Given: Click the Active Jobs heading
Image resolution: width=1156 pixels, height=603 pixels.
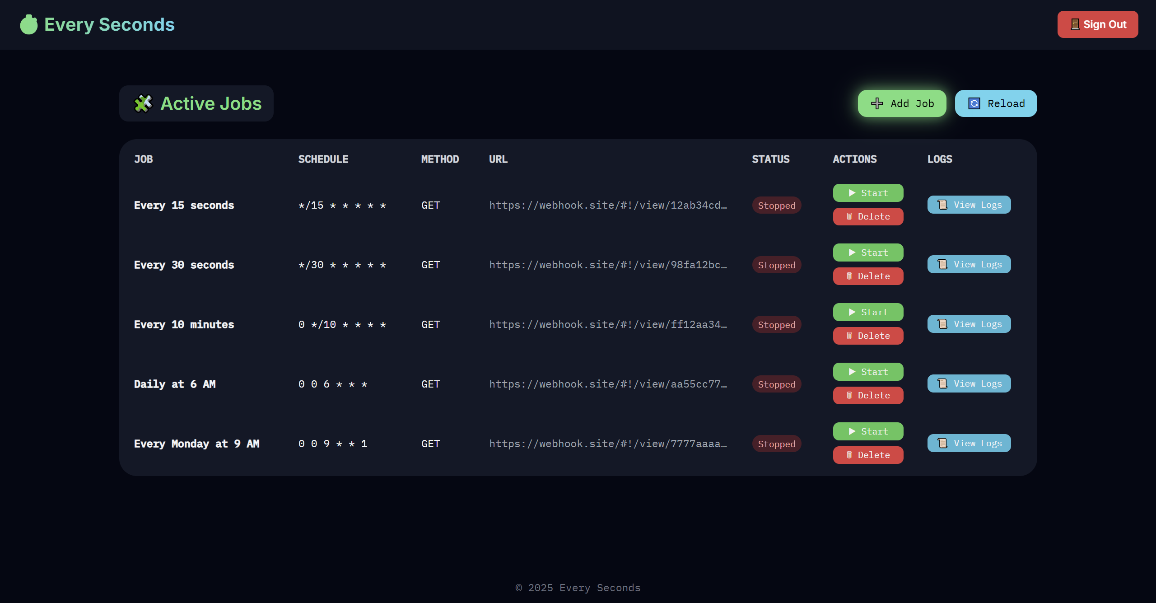Looking at the screenshot, I should 211,103.
